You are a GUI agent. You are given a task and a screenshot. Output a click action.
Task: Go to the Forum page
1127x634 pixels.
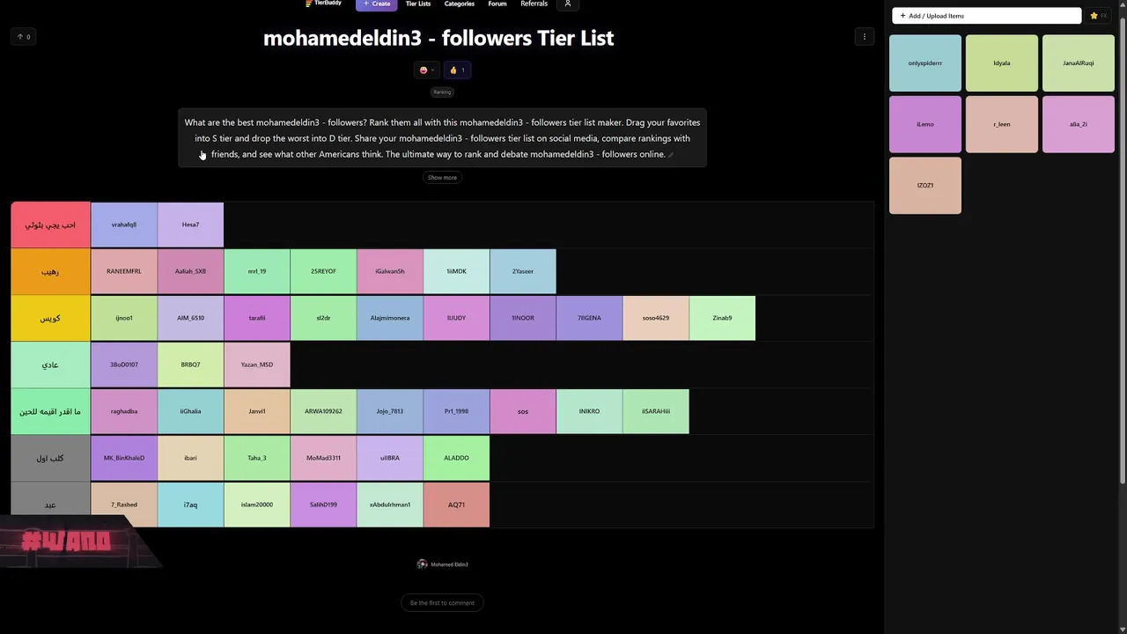pyautogui.click(x=497, y=4)
